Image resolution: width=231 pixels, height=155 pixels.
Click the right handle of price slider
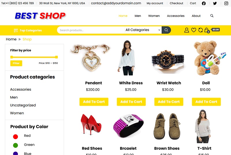coord(56,57)
